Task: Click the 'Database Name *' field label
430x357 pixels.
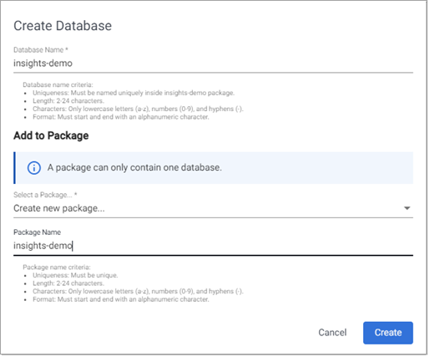Action: 41,50
